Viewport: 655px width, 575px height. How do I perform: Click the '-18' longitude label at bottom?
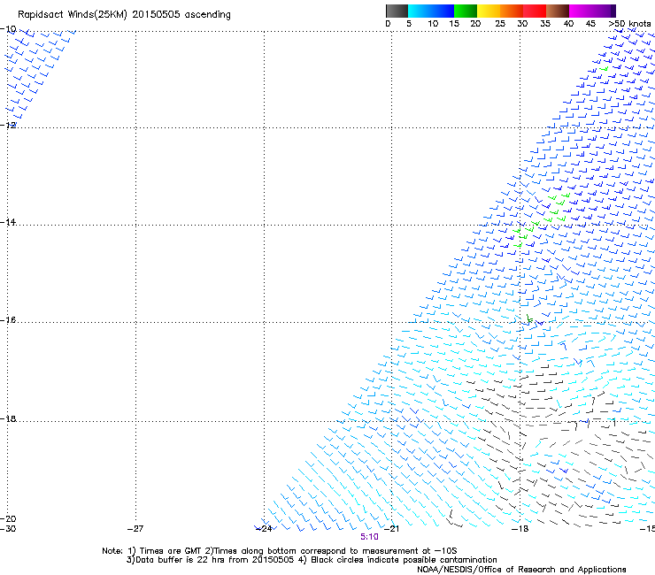(x=520, y=529)
